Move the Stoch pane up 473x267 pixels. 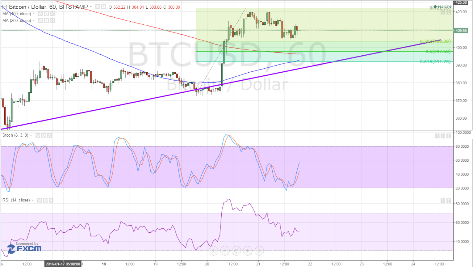pyautogui.click(x=437, y=136)
